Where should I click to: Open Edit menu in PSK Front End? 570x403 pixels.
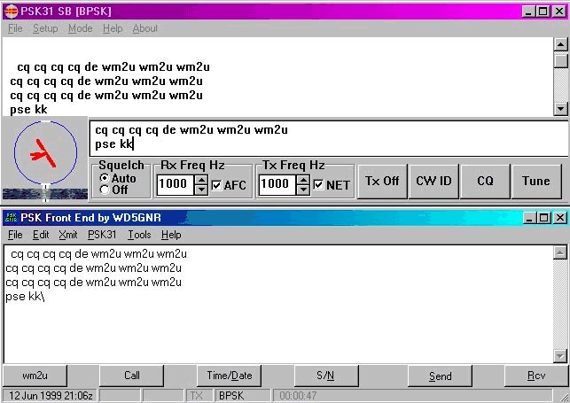(x=41, y=235)
